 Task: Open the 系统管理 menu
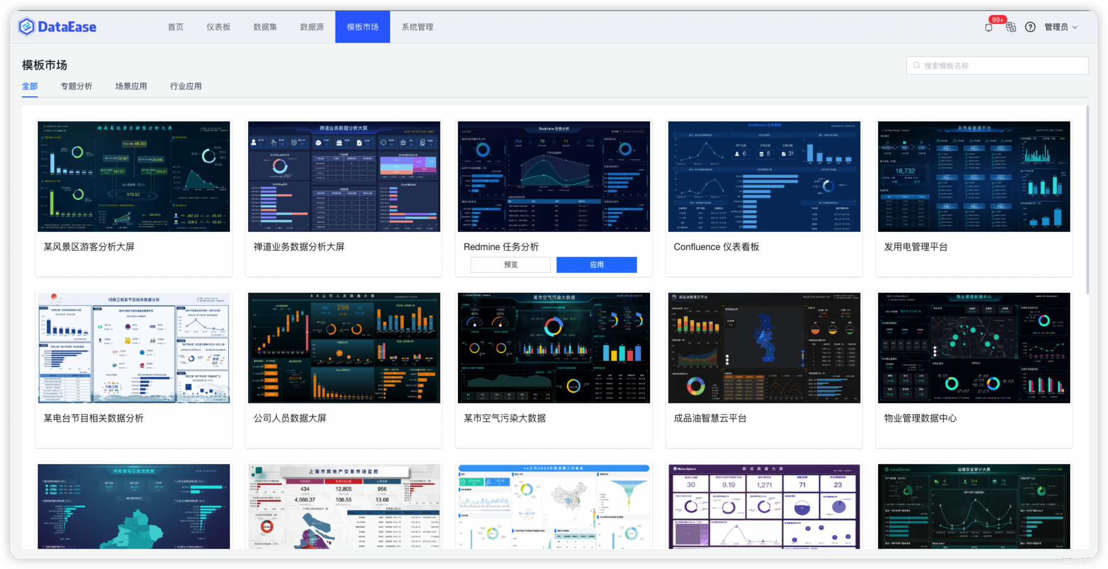click(417, 27)
